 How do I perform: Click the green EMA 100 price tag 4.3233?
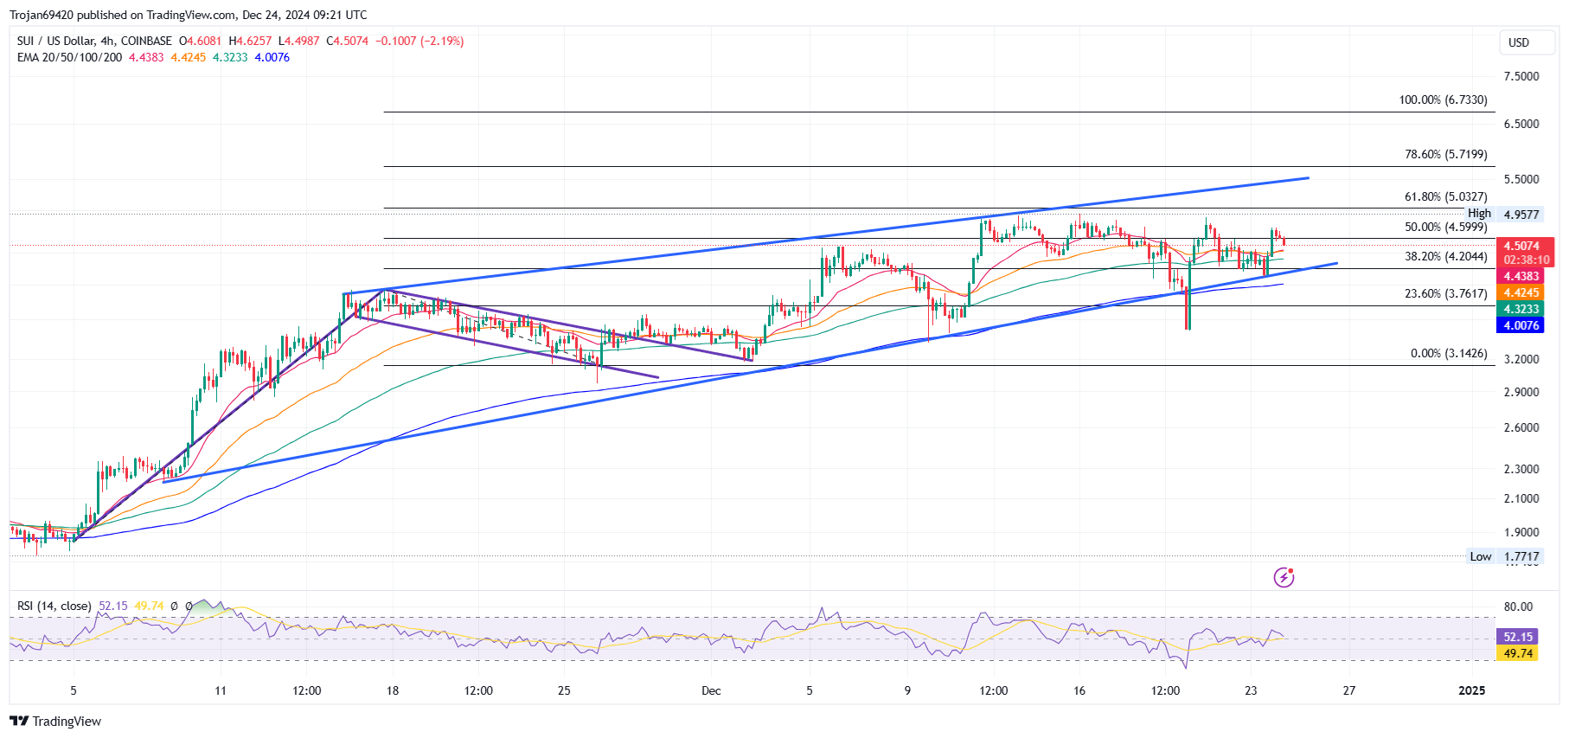[1521, 309]
